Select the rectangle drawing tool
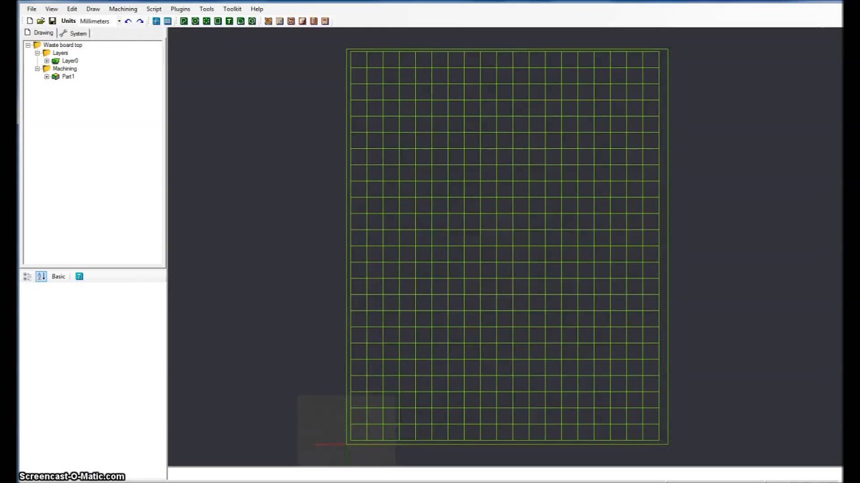This screenshot has height=483, width=860. click(x=218, y=21)
